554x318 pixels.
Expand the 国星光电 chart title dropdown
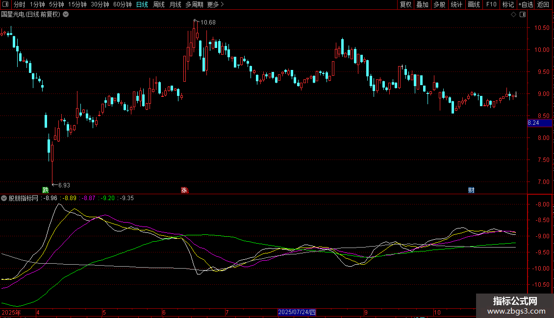pos(66,15)
